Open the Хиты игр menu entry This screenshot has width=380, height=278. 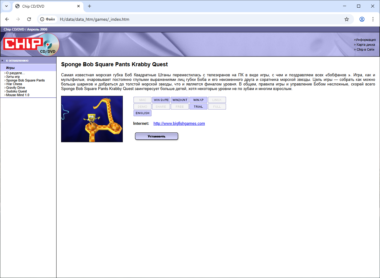[x=13, y=77]
